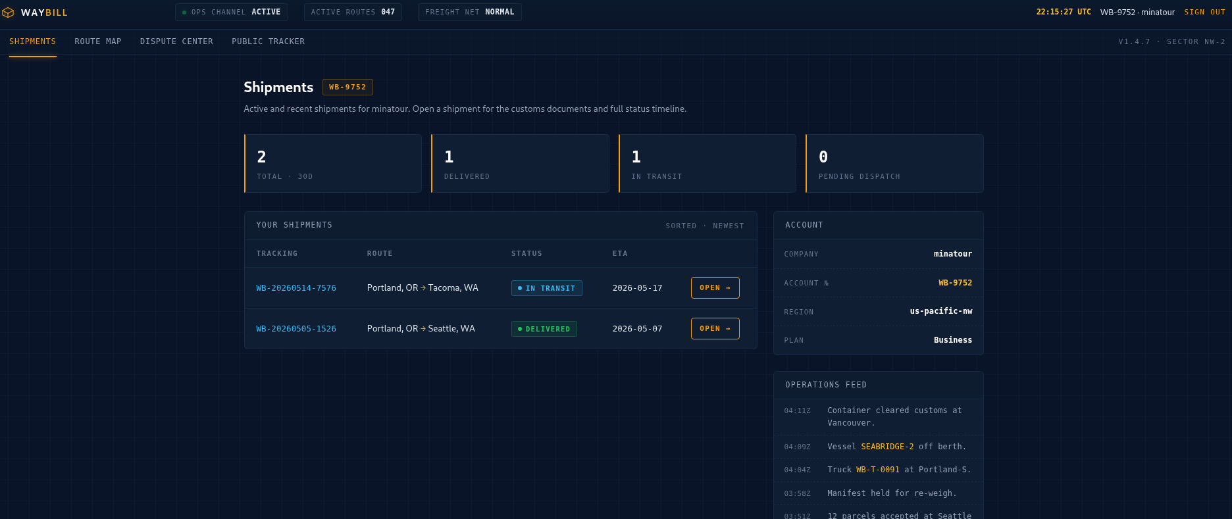Screen dimensions: 1232x519
Task: Click the WB-9752 badge beside Shipments heading
Action: (347, 87)
